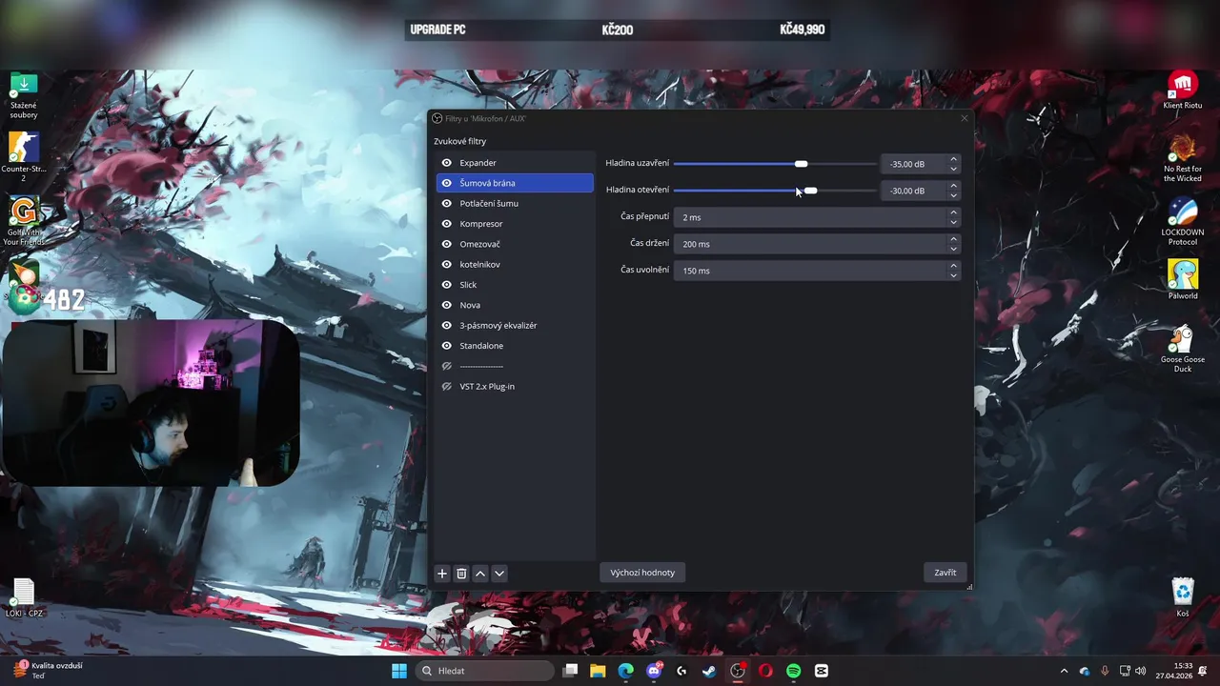The width and height of the screenshot is (1220, 686).
Task: Open Opera browser from taskbar
Action: coord(765,671)
